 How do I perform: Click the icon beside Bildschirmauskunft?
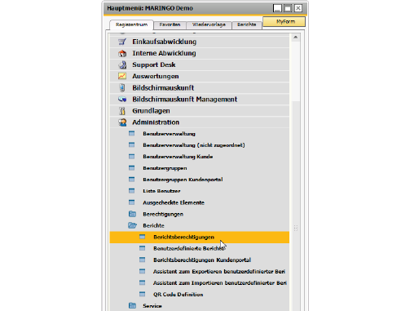[x=122, y=87]
